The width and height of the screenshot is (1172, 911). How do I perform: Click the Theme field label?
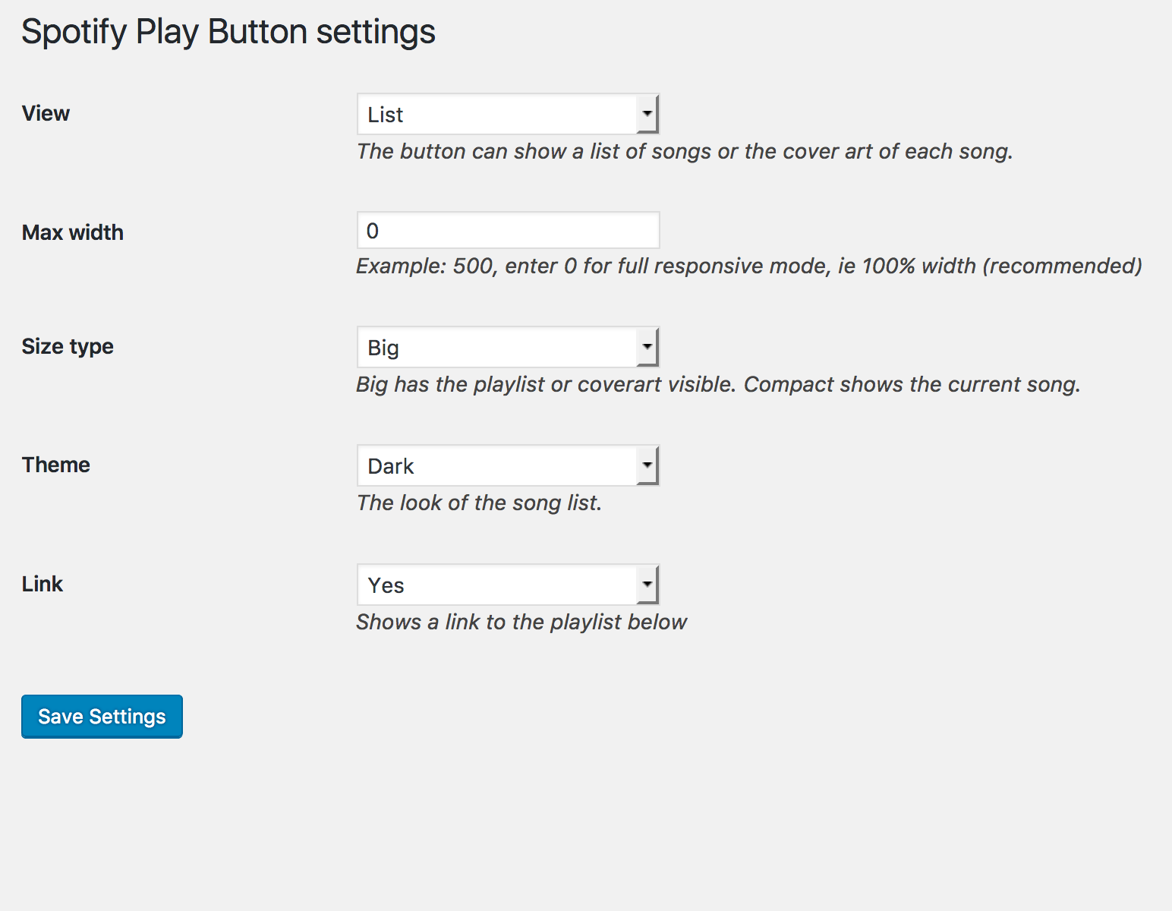(x=56, y=465)
